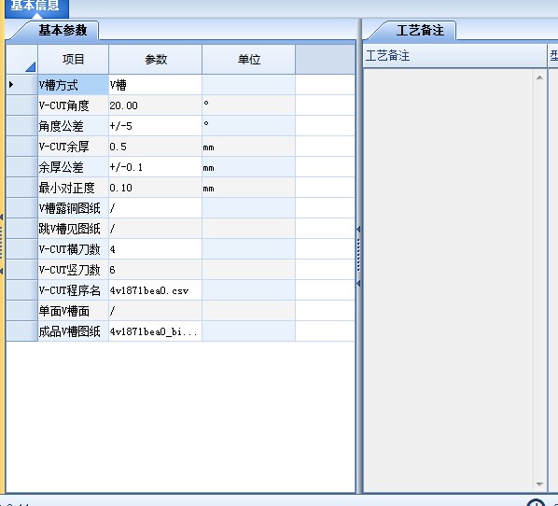Click scroll up arrow in 工艺备注 panel
Image resolution: width=558 pixels, height=506 pixels.
point(539,77)
